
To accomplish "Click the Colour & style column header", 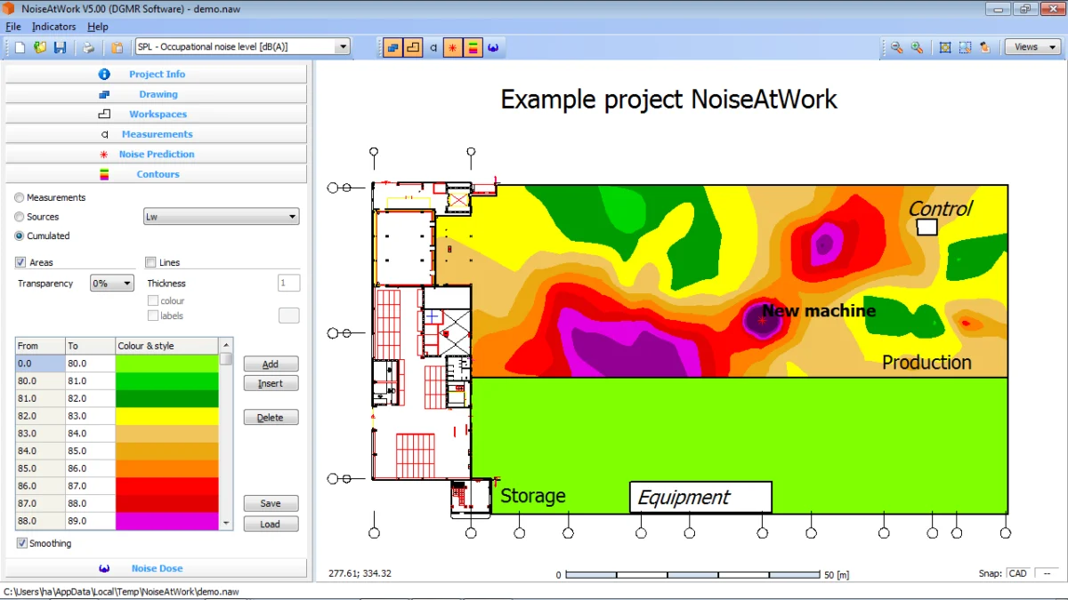I will point(167,346).
